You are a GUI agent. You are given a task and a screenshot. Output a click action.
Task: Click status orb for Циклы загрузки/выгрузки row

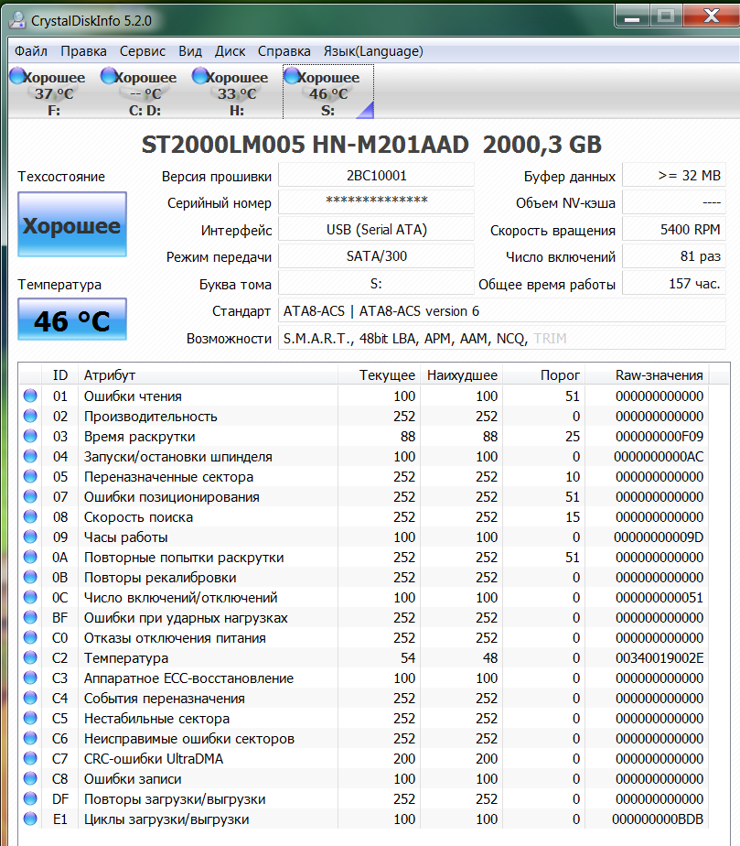point(30,819)
